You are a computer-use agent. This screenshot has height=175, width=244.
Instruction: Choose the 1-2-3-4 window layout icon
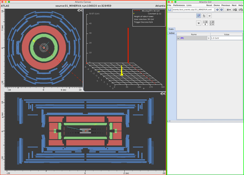pos(212,23)
